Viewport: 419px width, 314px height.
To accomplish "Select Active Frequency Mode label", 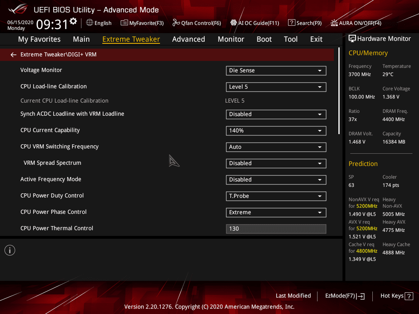I will click(51, 179).
